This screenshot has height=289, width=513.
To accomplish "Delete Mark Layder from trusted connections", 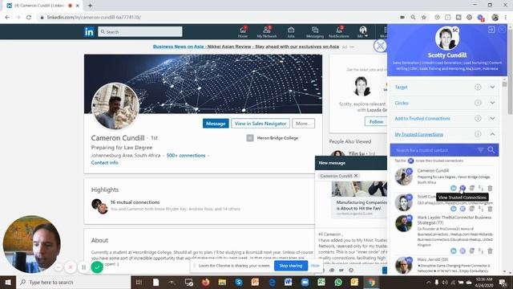I will point(490,251).
